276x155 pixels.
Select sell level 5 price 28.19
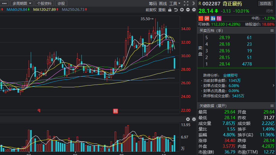click(224, 38)
